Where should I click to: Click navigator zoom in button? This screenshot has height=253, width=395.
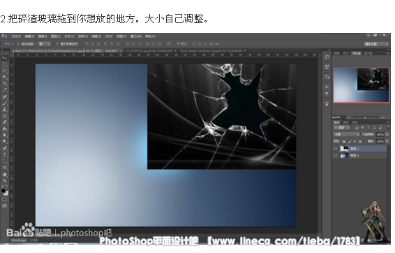click(383, 117)
